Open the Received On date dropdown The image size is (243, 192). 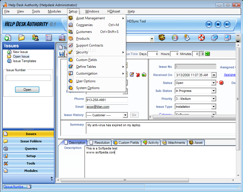pos(214,75)
